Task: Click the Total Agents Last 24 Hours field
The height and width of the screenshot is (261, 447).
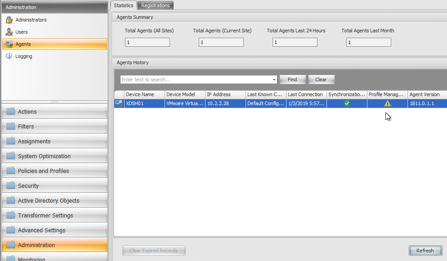Action: click(x=295, y=42)
